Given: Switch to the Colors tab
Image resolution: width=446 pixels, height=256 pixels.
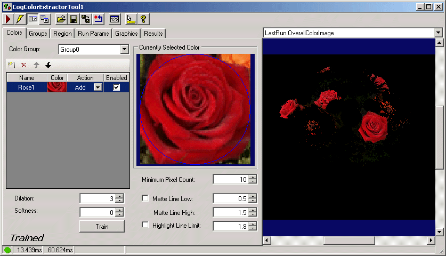Looking at the screenshot, I should (14, 33).
